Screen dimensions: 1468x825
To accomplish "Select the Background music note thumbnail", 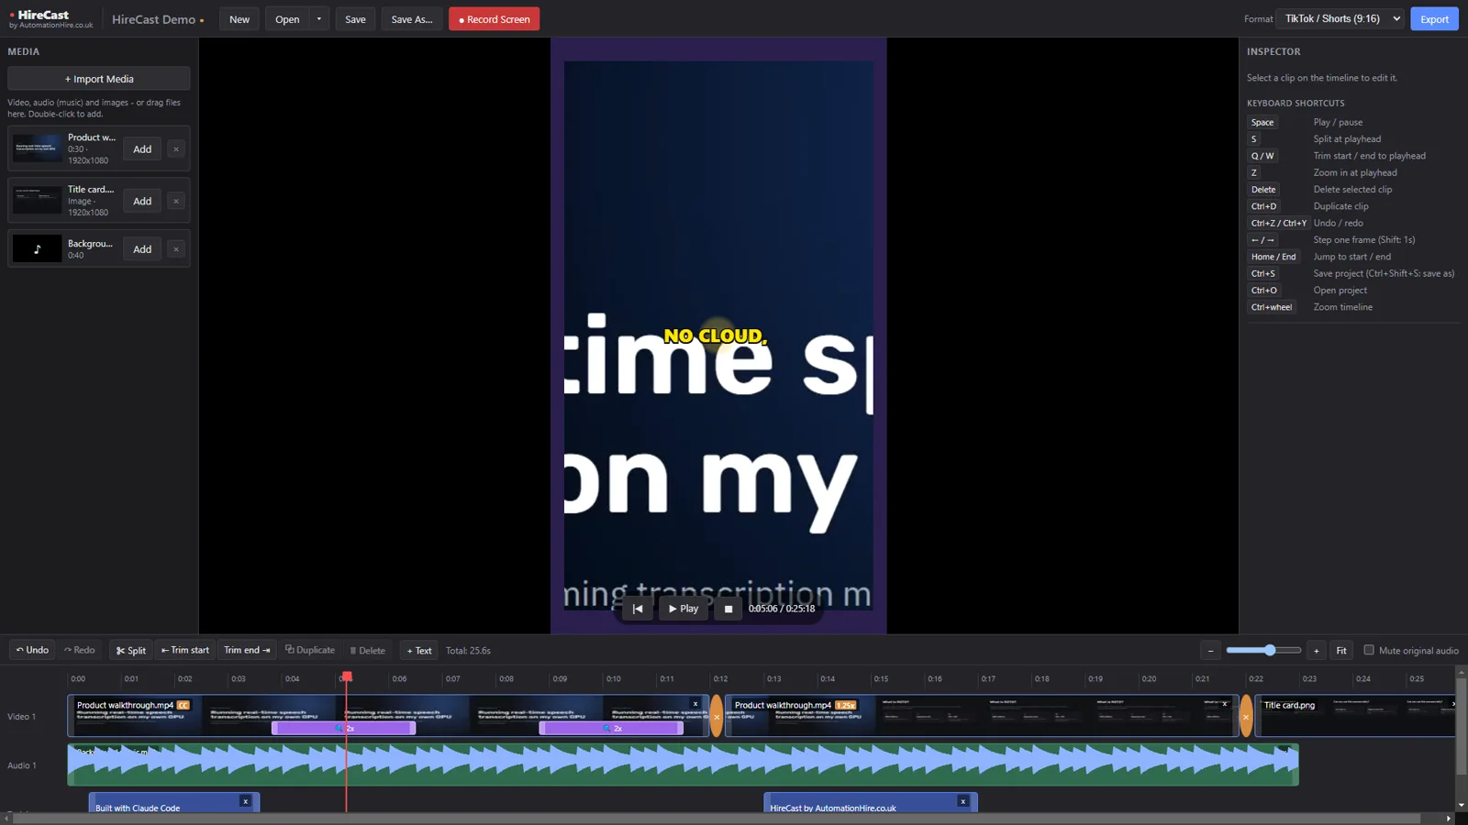I will tap(38, 248).
